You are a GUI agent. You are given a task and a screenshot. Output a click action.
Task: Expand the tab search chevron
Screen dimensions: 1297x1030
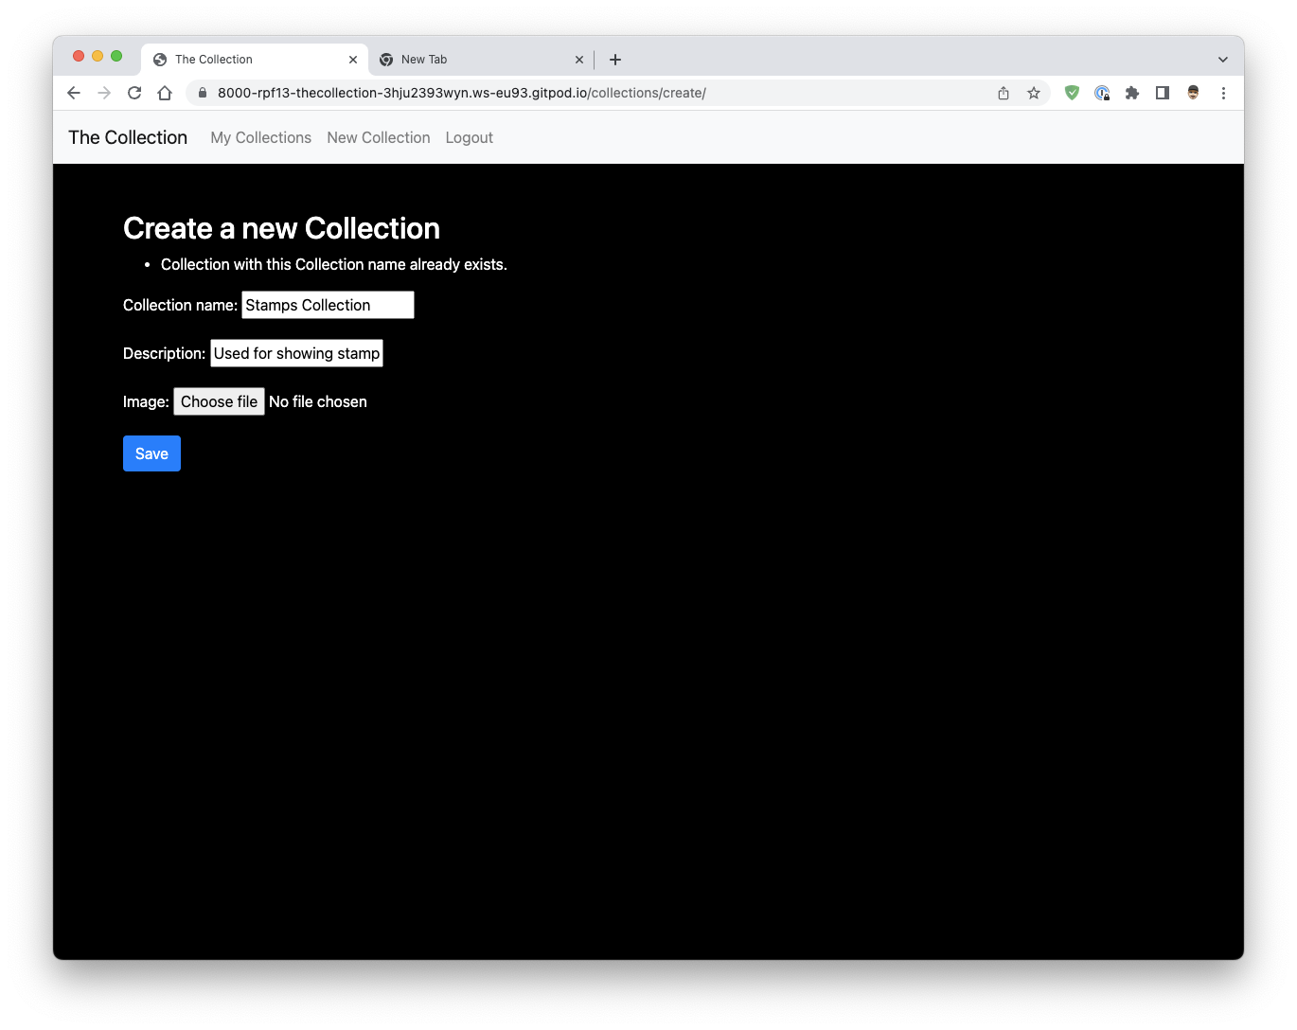pyautogui.click(x=1222, y=59)
